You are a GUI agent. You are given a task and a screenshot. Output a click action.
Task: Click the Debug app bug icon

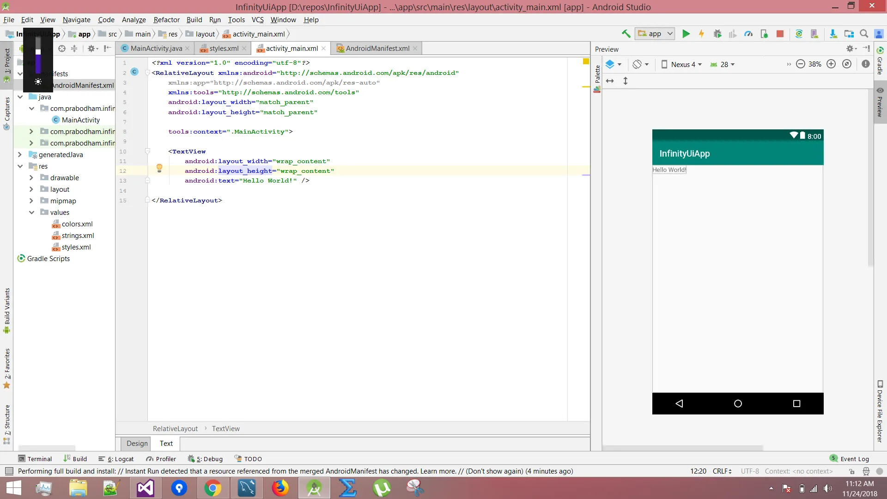pos(717,34)
